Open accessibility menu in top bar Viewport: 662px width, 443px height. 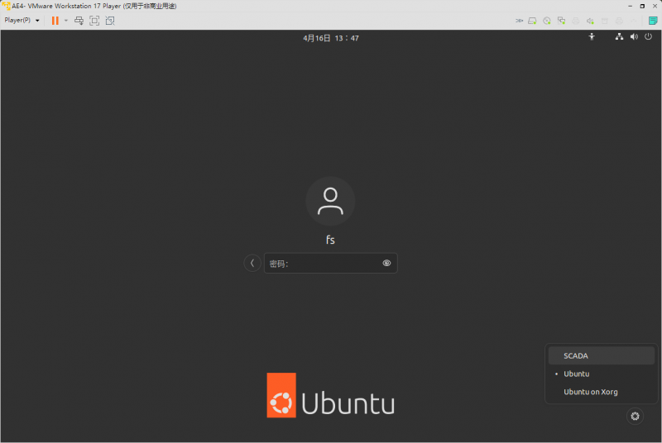click(592, 37)
